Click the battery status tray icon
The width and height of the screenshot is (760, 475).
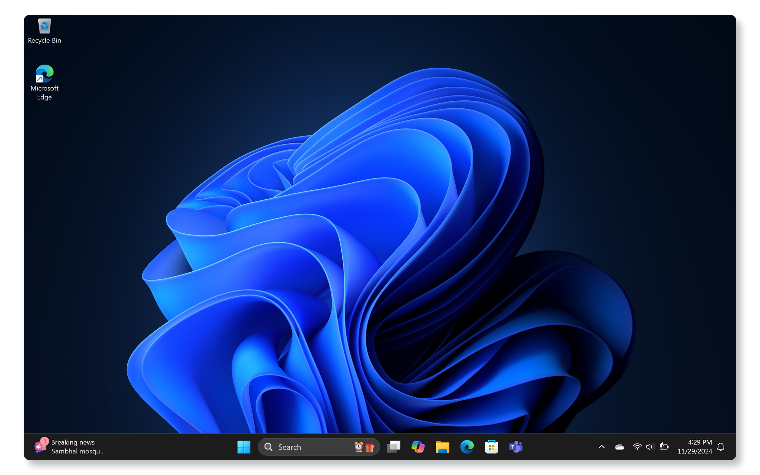[664, 446]
